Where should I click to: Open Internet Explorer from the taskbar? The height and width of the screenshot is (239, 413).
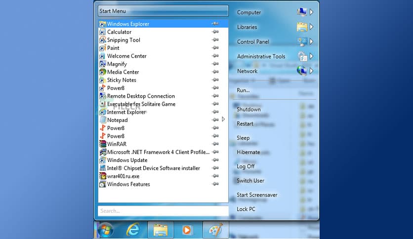tap(133, 230)
